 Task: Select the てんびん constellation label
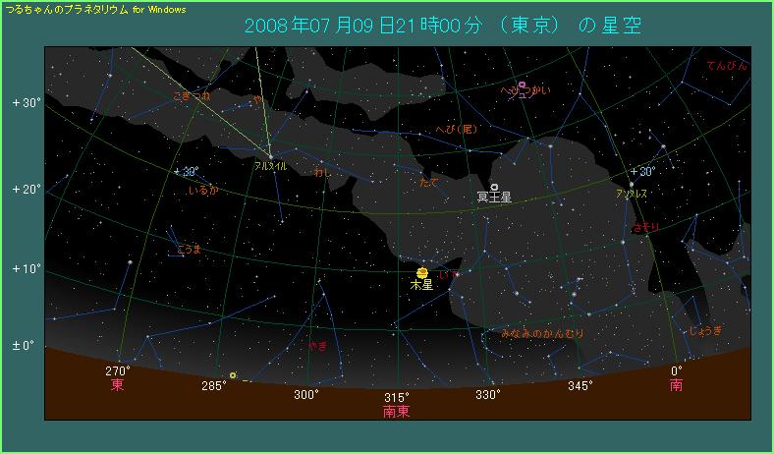(x=726, y=66)
